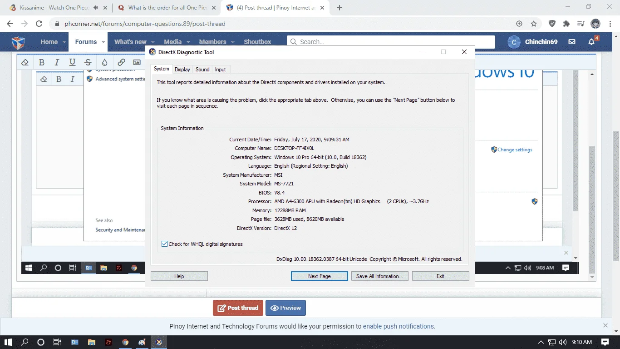The width and height of the screenshot is (620, 349).
Task: Submit with the Post thread button
Action: [238, 308]
